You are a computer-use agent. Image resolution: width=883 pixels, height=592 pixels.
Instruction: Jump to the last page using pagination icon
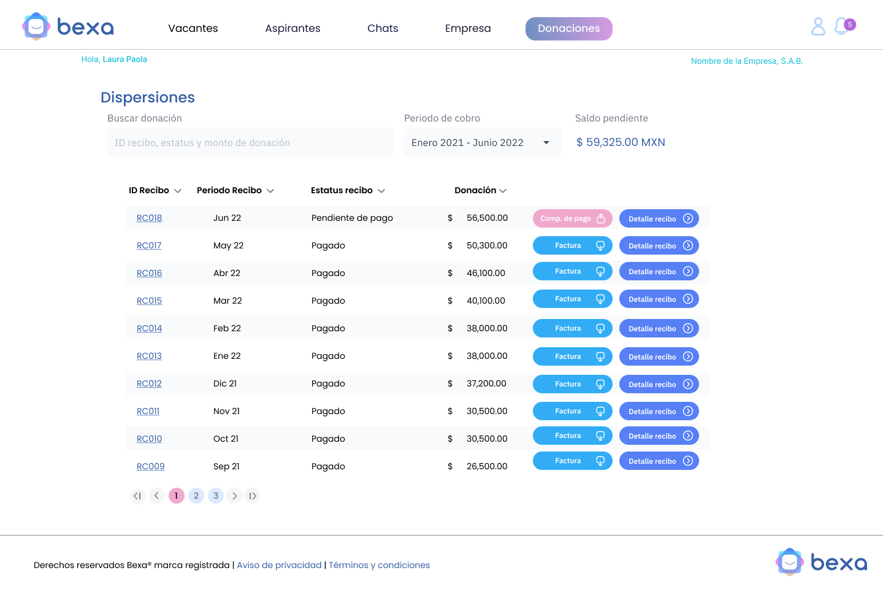252,496
